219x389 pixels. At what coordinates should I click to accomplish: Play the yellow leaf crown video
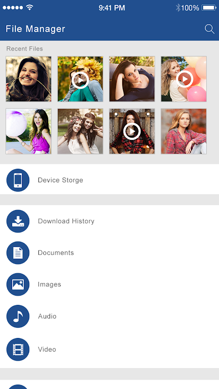pyautogui.click(x=80, y=80)
